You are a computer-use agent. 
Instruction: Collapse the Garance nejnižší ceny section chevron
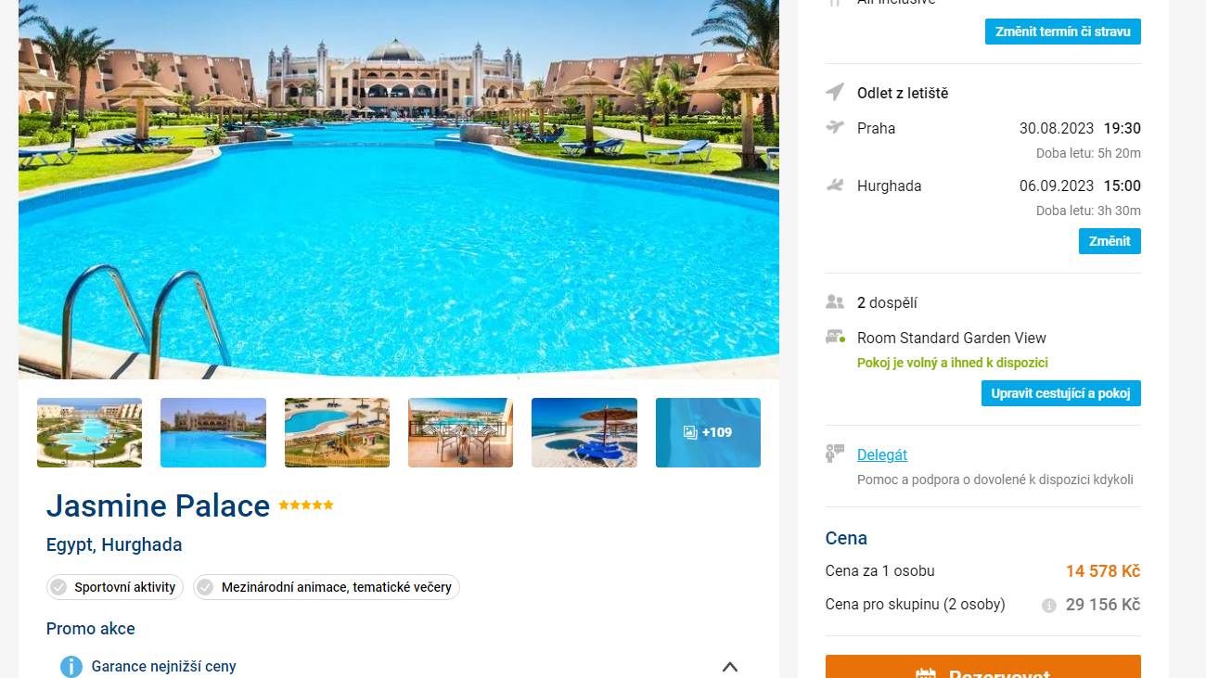coord(730,667)
